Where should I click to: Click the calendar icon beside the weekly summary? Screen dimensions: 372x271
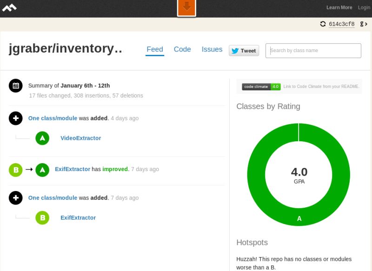tap(15, 85)
